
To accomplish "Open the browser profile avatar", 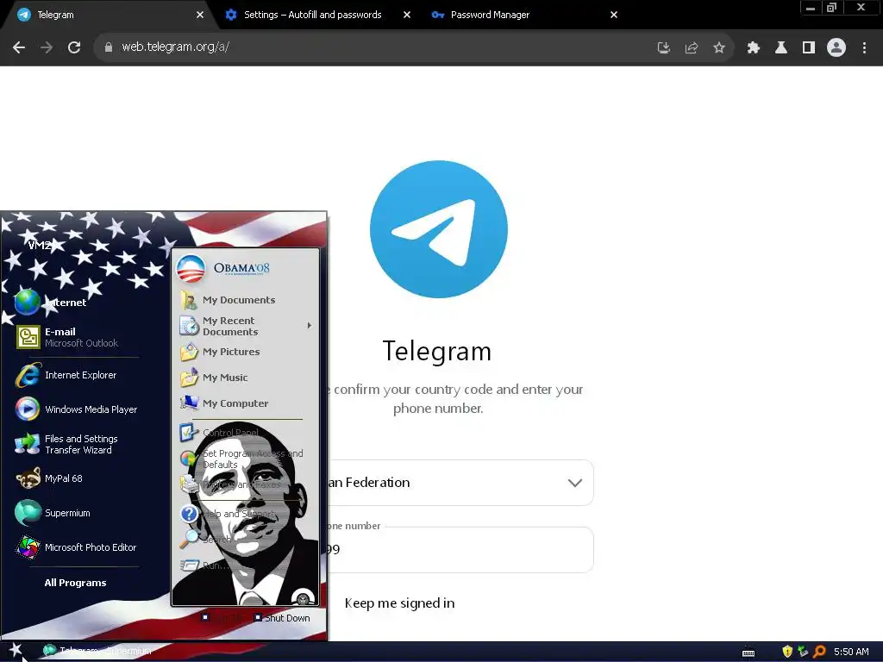I will point(836,47).
